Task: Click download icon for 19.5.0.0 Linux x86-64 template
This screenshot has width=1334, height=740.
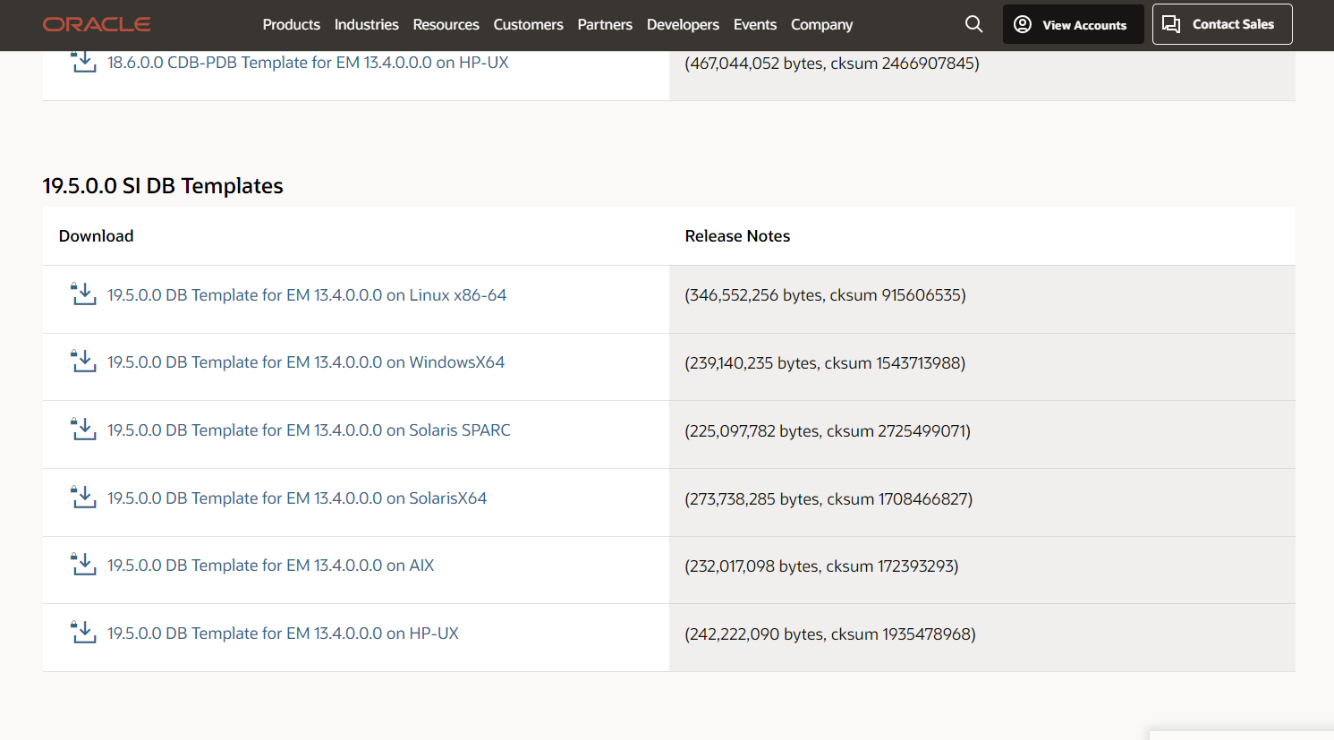Action: click(x=83, y=294)
